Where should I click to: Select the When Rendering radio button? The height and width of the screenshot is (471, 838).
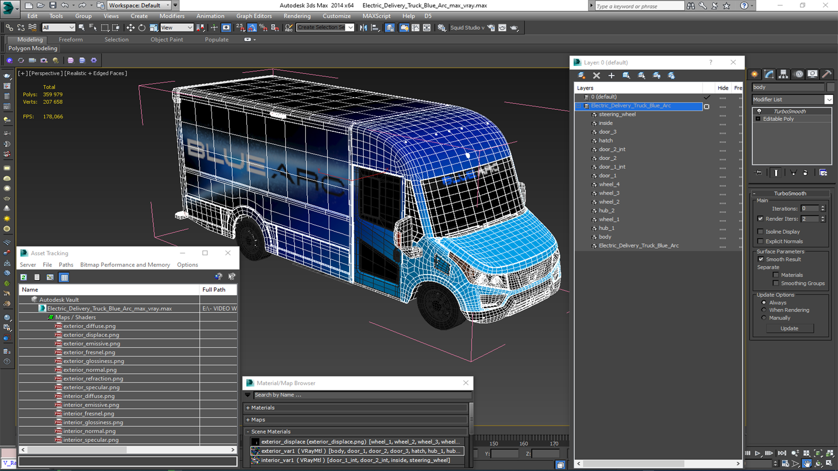click(764, 310)
